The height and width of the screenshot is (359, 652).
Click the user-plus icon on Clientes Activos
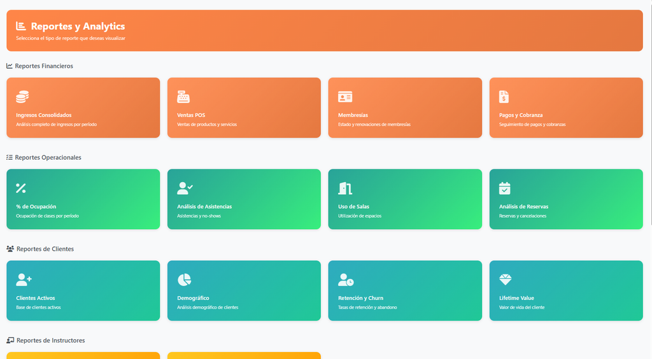[24, 279]
